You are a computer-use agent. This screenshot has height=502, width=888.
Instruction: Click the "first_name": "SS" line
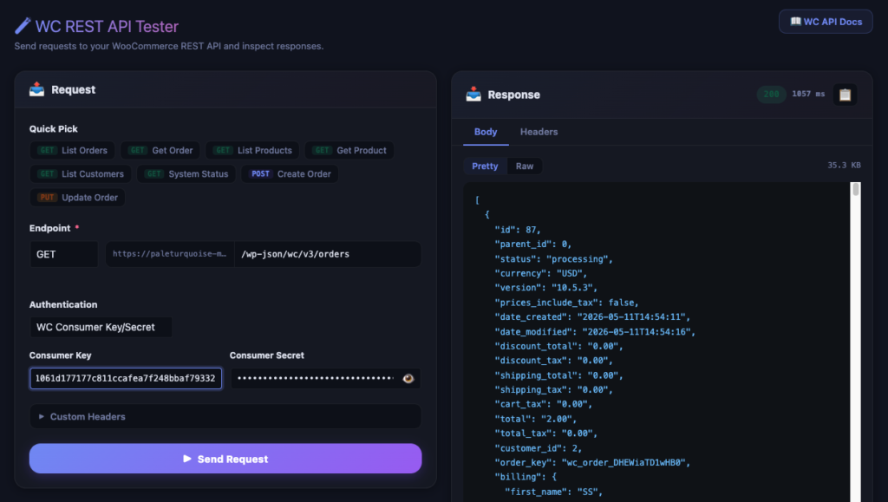click(x=553, y=492)
